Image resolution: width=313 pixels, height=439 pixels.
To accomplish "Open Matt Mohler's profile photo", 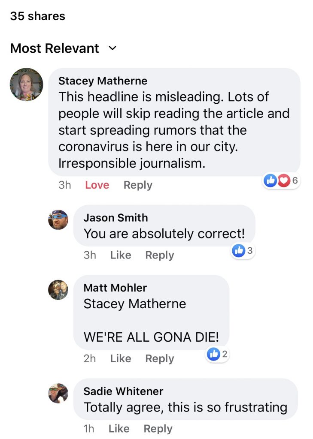I will pyautogui.click(x=58, y=290).
